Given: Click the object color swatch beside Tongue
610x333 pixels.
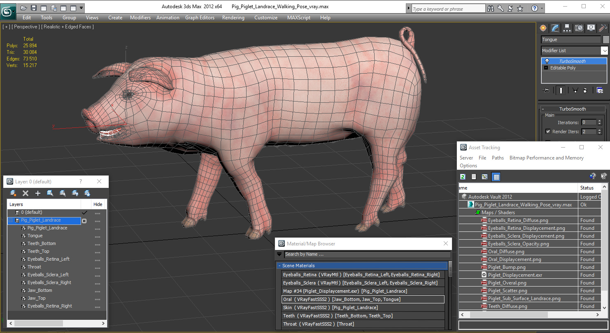Looking at the screenshot, I should [606, 39].
